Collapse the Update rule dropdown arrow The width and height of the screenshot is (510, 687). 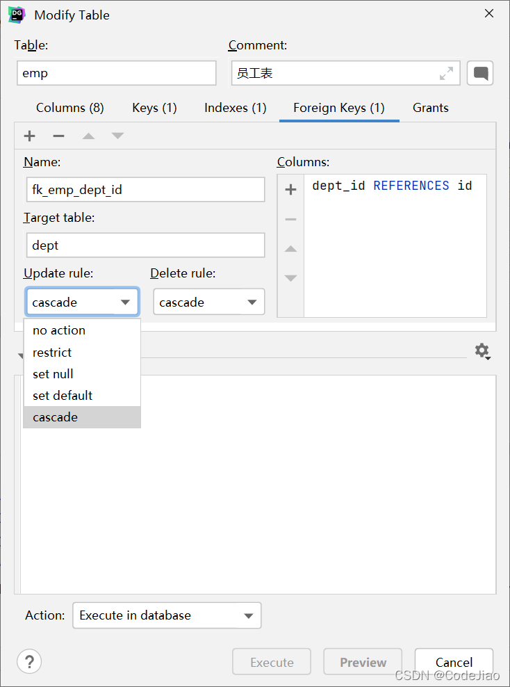[125, 302]
